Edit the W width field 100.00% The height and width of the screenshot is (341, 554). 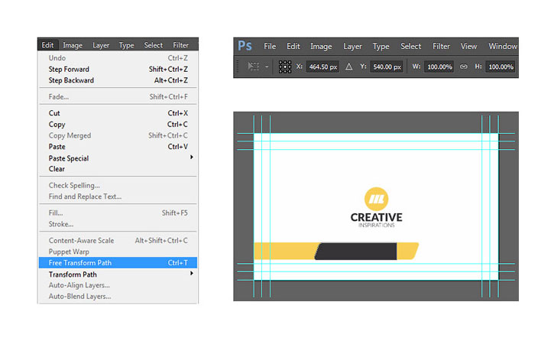tap(439, 67)
